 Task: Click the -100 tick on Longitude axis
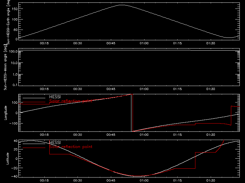(13, 123)
